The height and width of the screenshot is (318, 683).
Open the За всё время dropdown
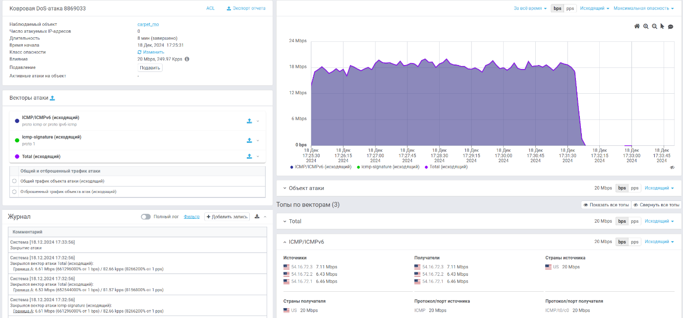530,8
